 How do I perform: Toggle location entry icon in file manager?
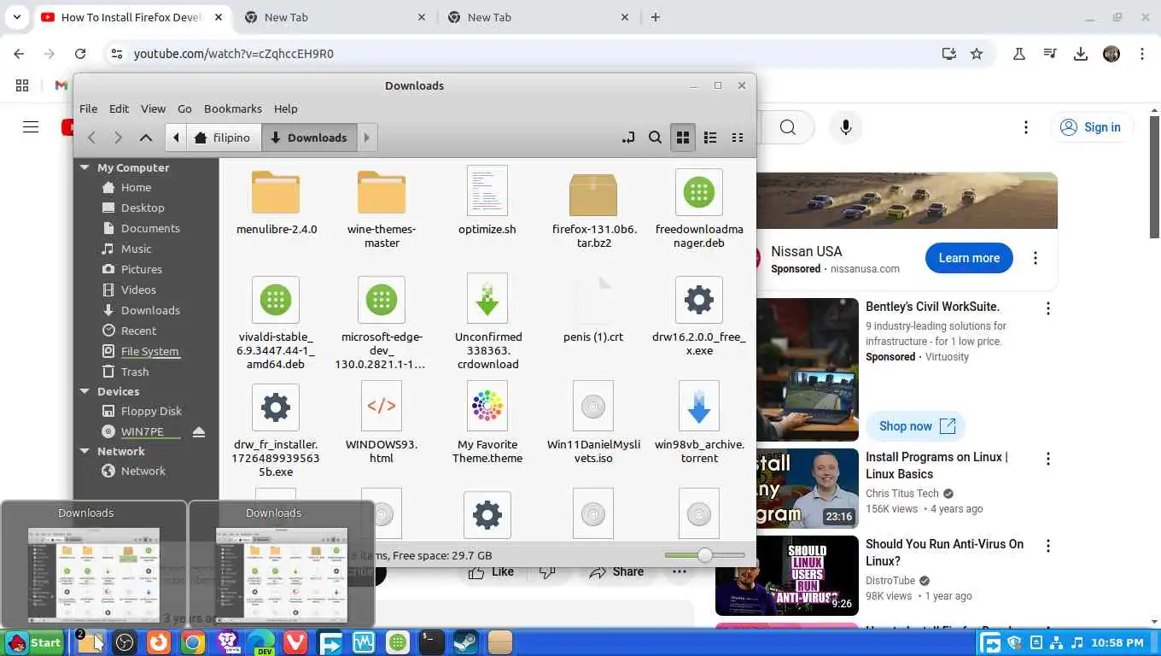(x=628, y=138)
